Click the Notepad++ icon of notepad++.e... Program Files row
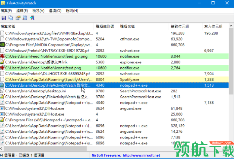 coord(2,120)
